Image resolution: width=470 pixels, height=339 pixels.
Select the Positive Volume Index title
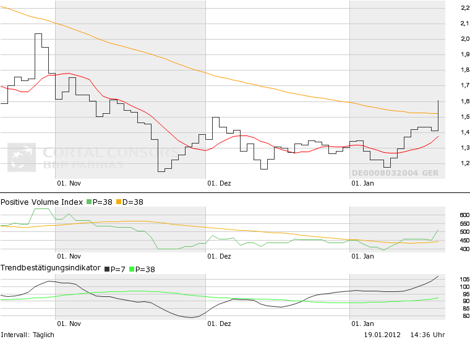point(41,202)
